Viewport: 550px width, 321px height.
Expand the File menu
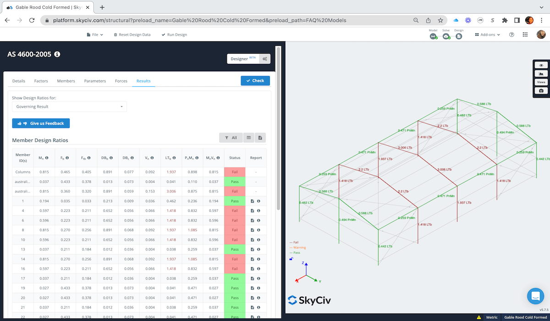point(94,34)
